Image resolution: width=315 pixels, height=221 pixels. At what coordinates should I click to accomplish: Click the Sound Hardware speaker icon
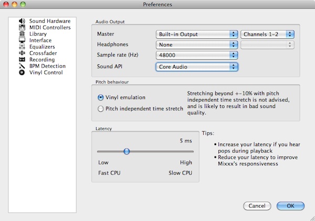coord(22,21)
